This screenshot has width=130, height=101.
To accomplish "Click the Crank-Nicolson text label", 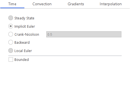I will 27,35.
